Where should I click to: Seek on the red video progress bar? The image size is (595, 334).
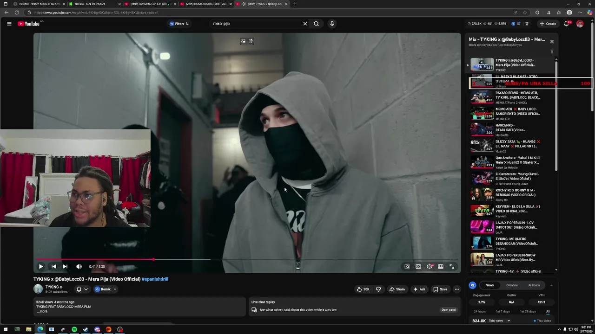(x=247, y=259)
